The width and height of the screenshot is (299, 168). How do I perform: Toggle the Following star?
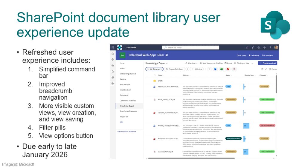coord(250,56)
